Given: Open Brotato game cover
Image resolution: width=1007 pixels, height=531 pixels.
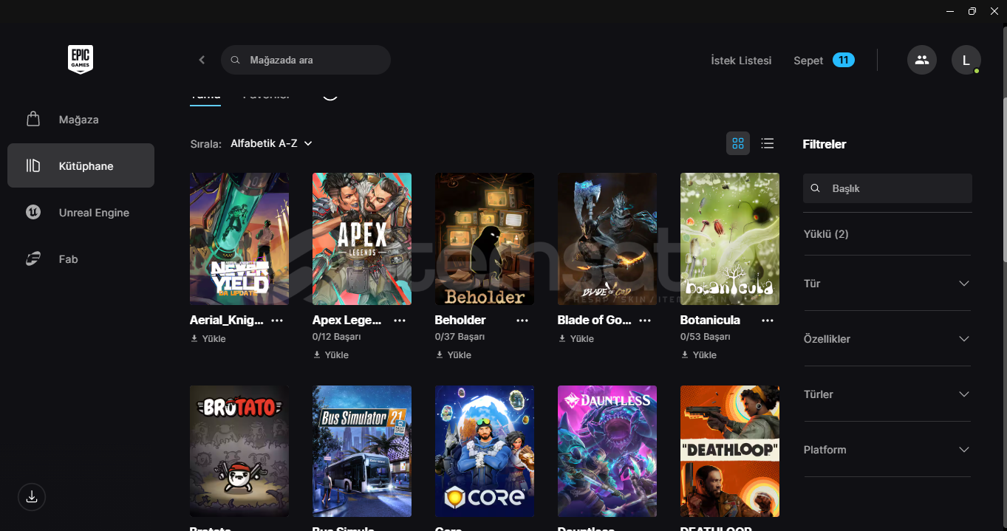Looking at the screenshot, I should click(239, 451).
